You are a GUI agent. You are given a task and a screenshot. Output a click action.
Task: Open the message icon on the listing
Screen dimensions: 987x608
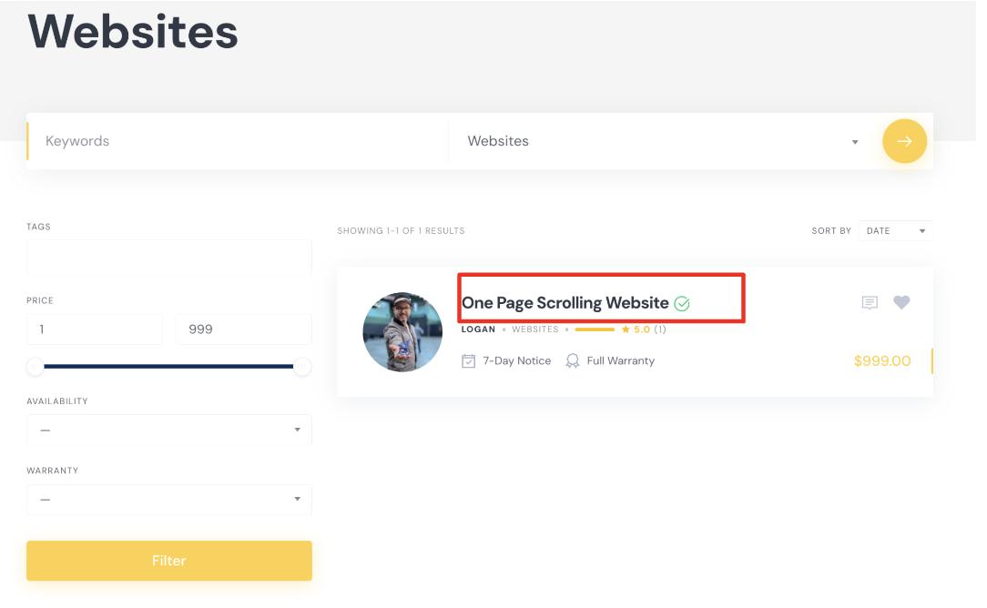(870, 303)
